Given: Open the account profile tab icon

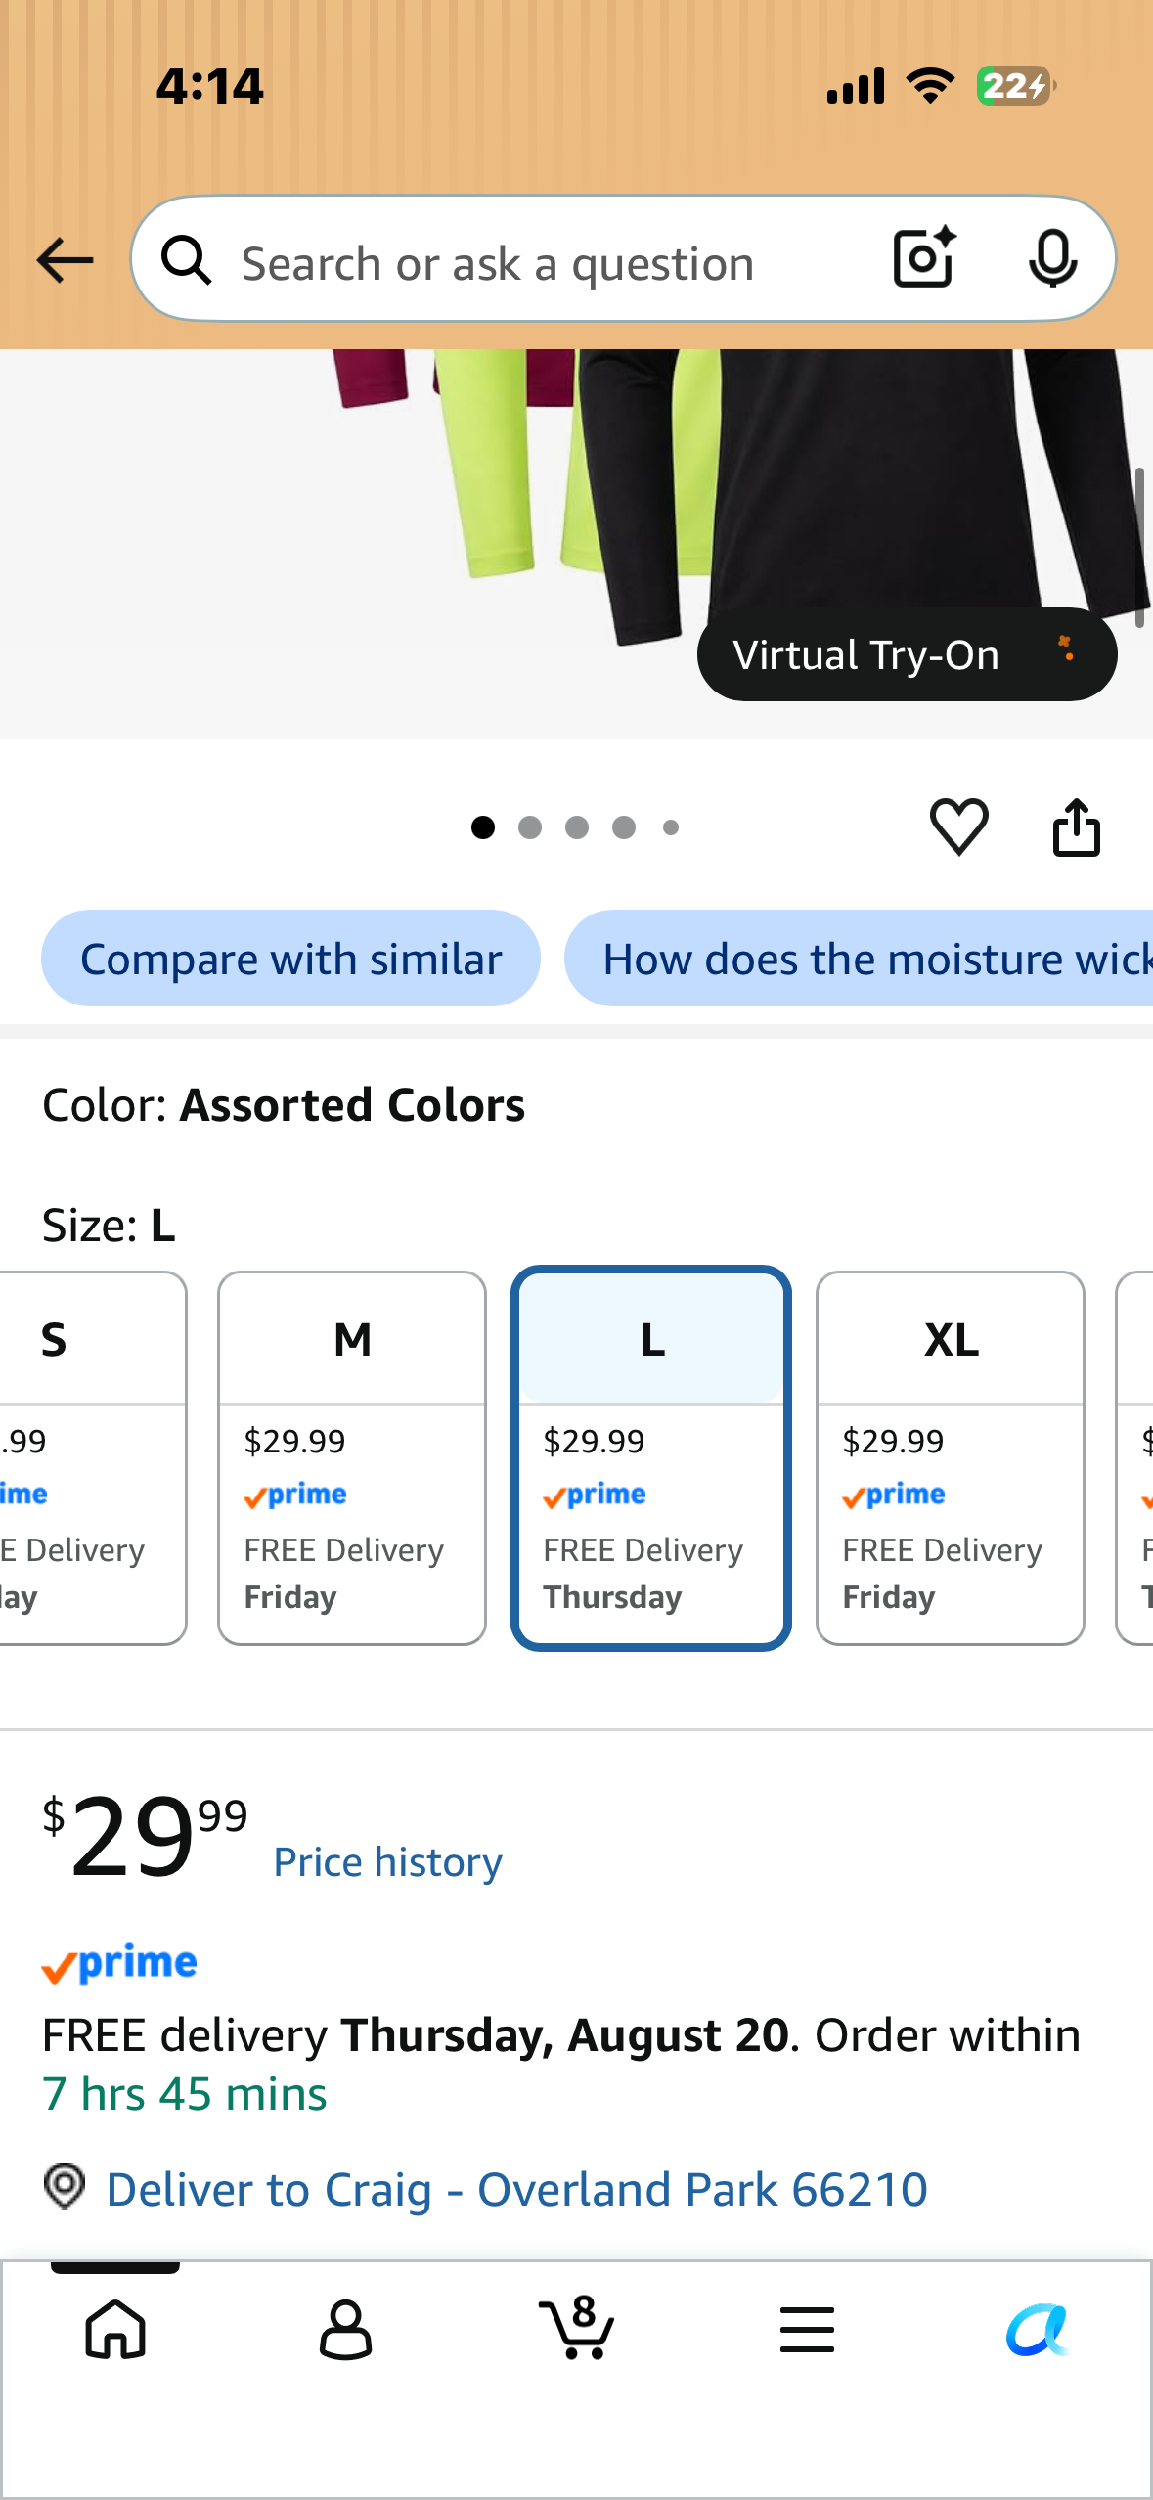Looking at the screenshot, I should pos(345,2330).
